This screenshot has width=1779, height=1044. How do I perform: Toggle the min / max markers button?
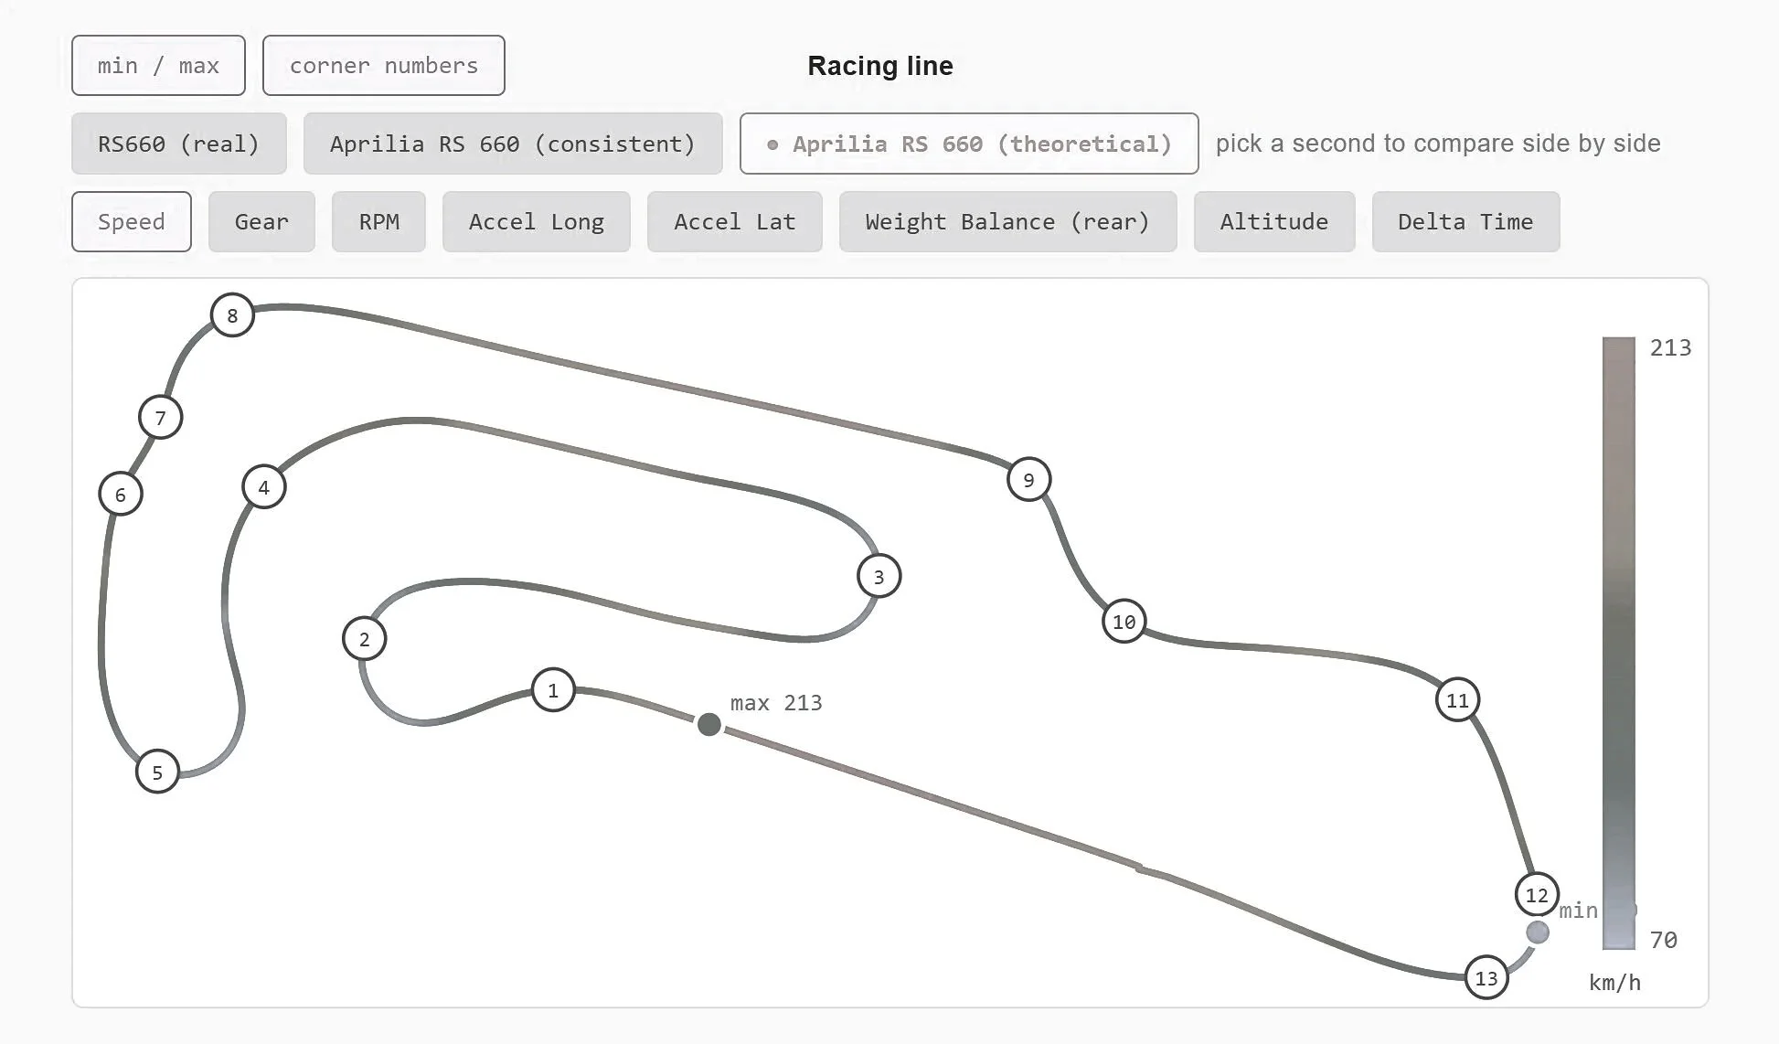coord(158,66)
